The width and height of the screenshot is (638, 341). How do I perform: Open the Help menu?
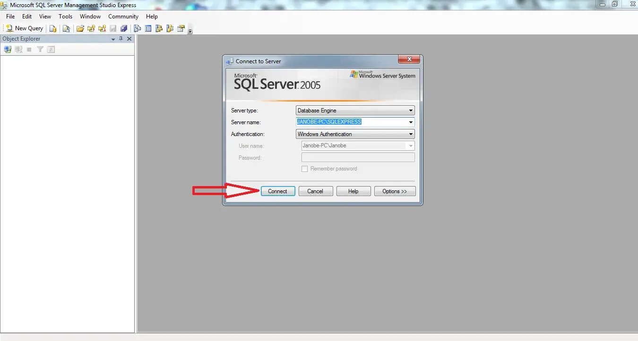click(152, 17)
